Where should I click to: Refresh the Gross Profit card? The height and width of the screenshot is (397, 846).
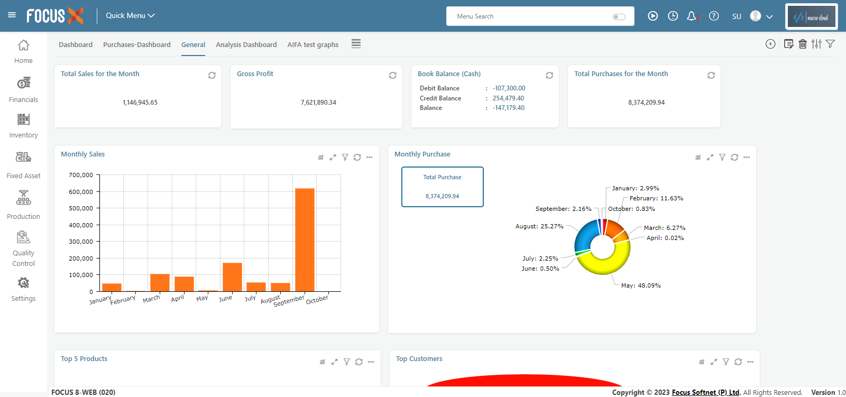pyautogui.click(x=392, y=76)
